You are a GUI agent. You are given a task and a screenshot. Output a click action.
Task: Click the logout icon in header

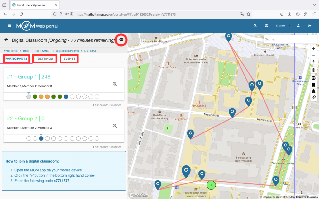[x=309, y=26]
